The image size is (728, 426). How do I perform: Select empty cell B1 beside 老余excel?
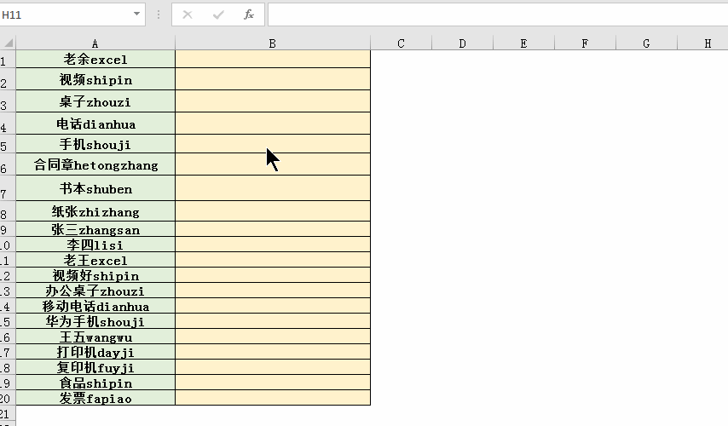[x=273, y=59]
